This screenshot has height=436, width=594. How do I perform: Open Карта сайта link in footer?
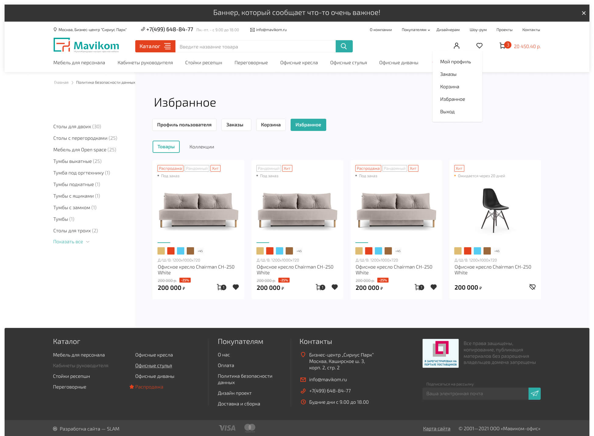click(x=436, y=428)
